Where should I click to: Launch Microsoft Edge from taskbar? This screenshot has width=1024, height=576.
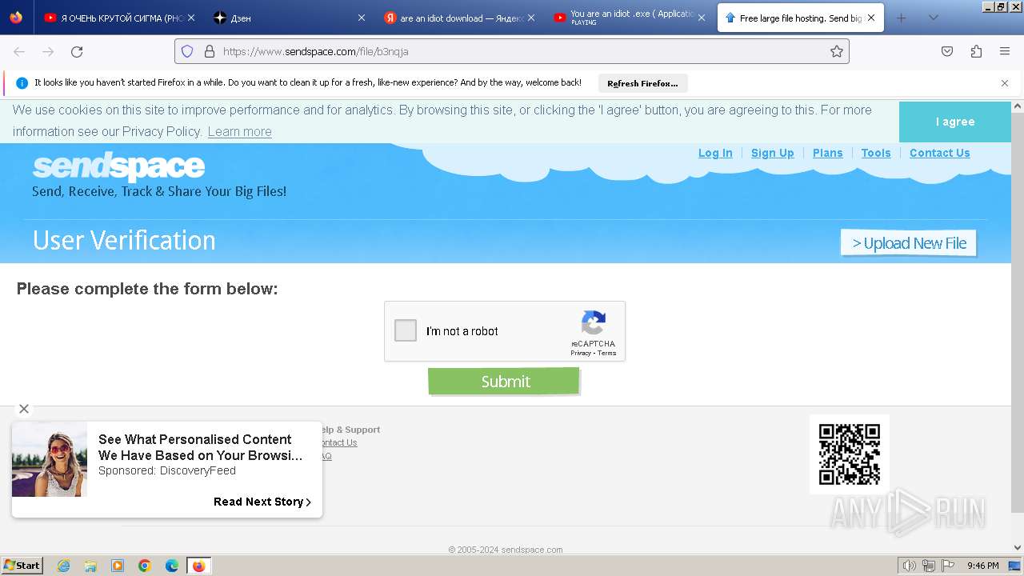pyautogui.click(x=172, y=566)
